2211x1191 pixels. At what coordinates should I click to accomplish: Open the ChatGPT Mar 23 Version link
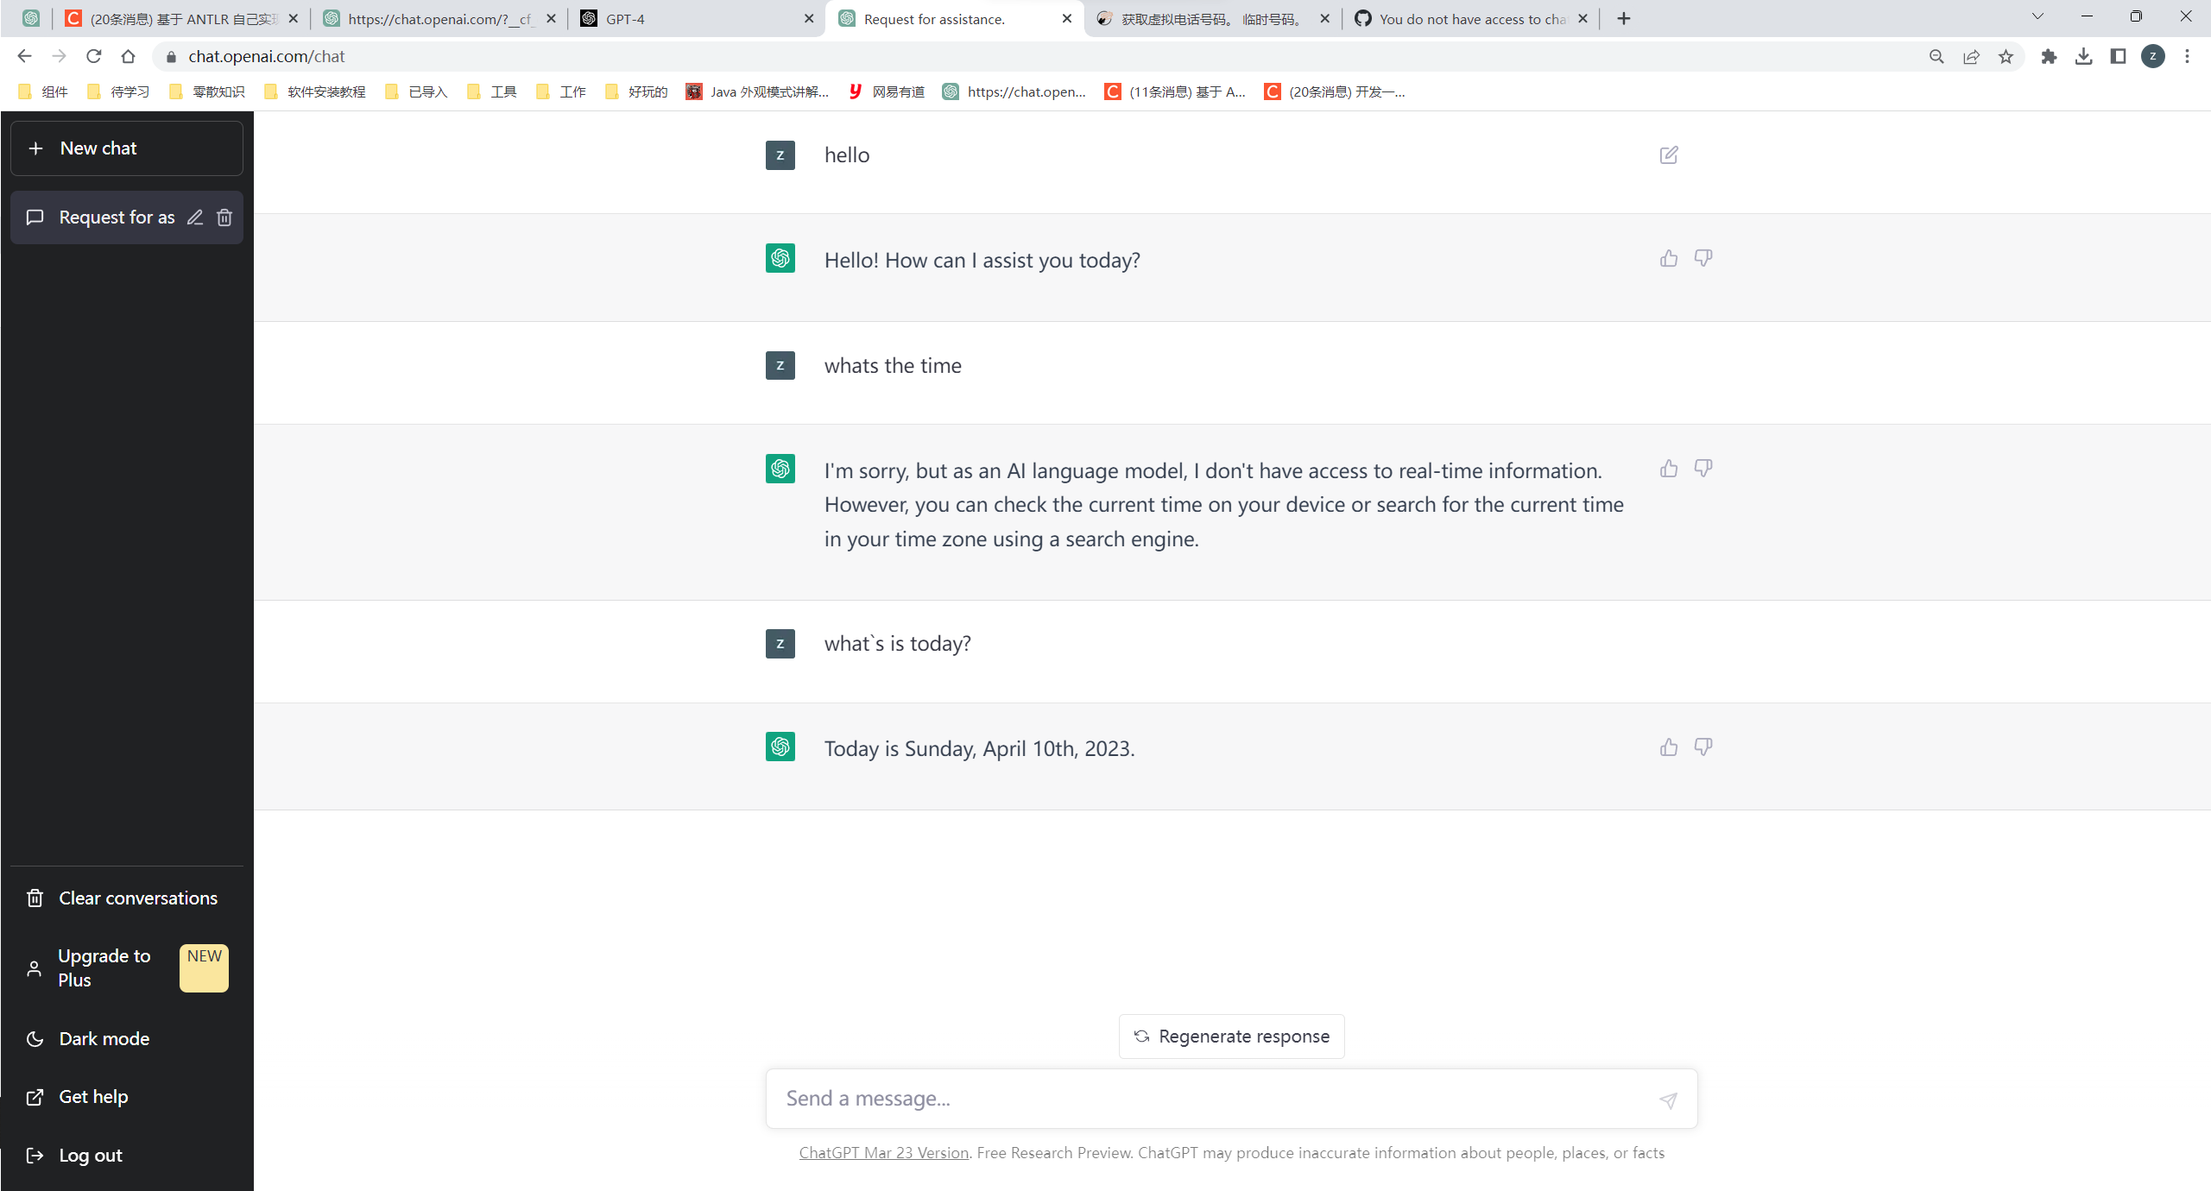(883, 1152)
